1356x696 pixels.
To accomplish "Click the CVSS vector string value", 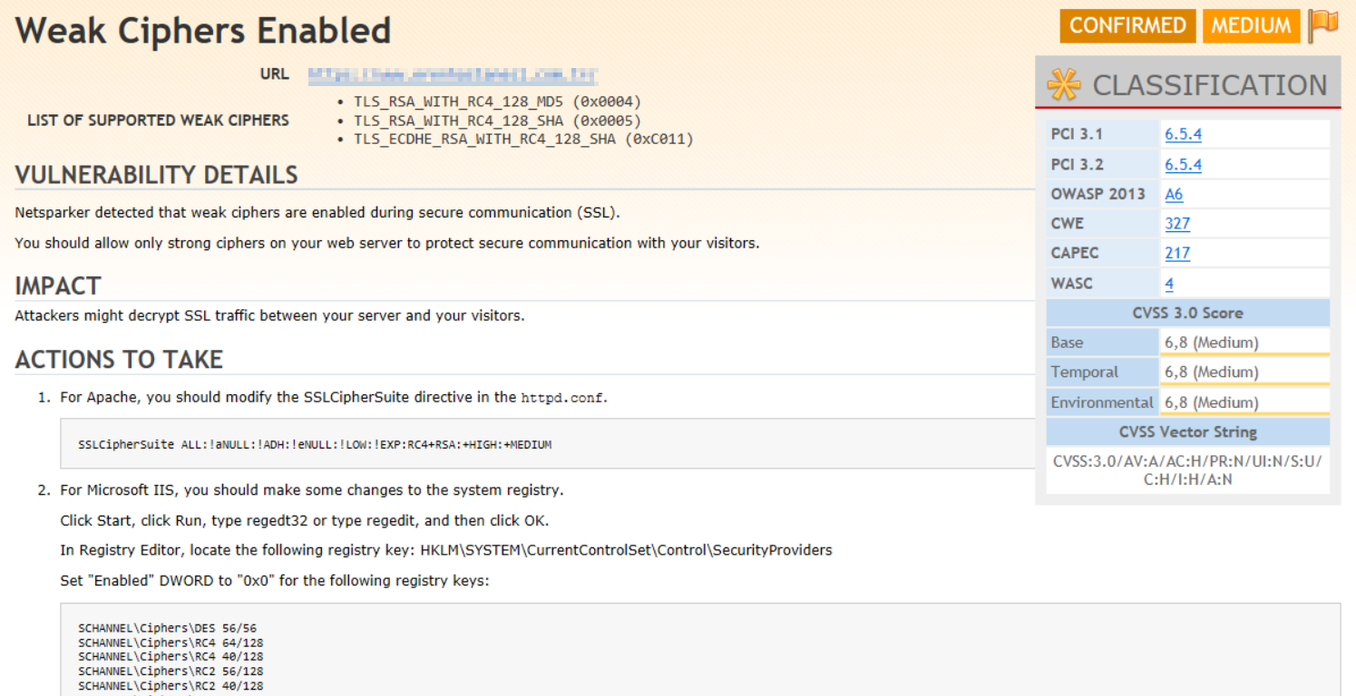I will (x=1187, y=470).
